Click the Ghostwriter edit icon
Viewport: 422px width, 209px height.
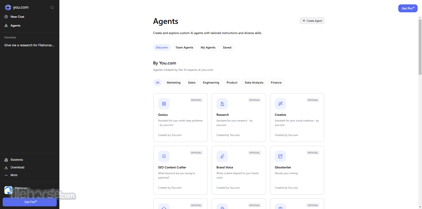(x=280, y=156)
